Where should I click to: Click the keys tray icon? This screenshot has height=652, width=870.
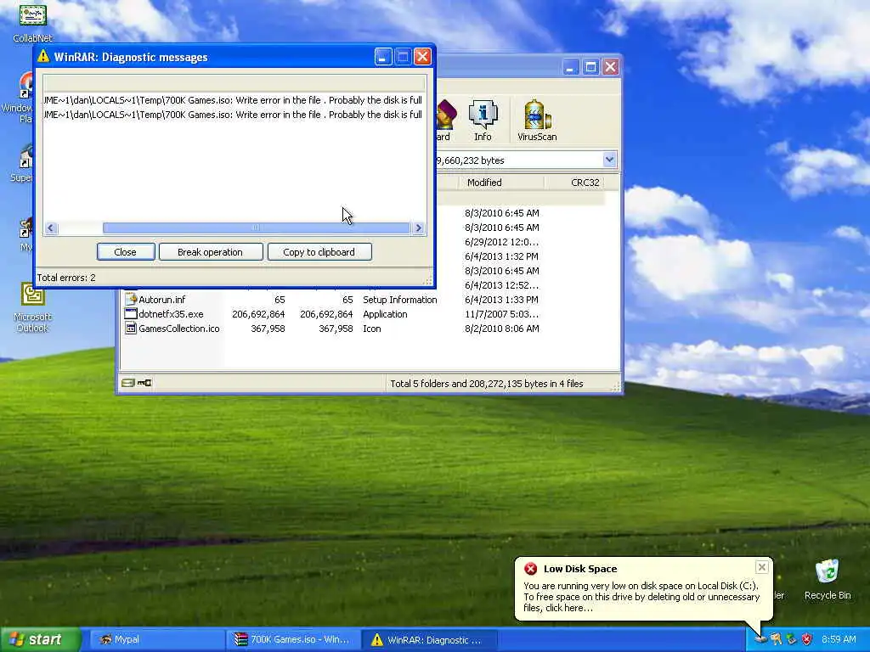[x=777, y=640]
